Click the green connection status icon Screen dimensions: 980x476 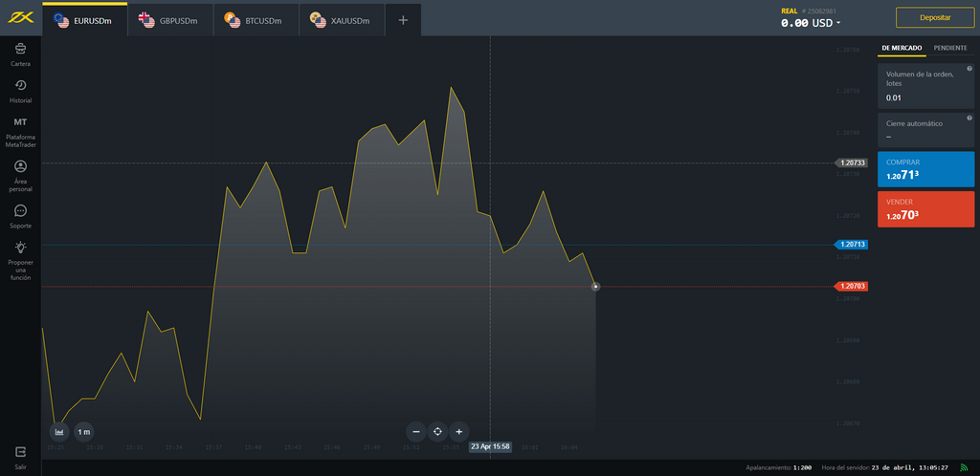965,467
